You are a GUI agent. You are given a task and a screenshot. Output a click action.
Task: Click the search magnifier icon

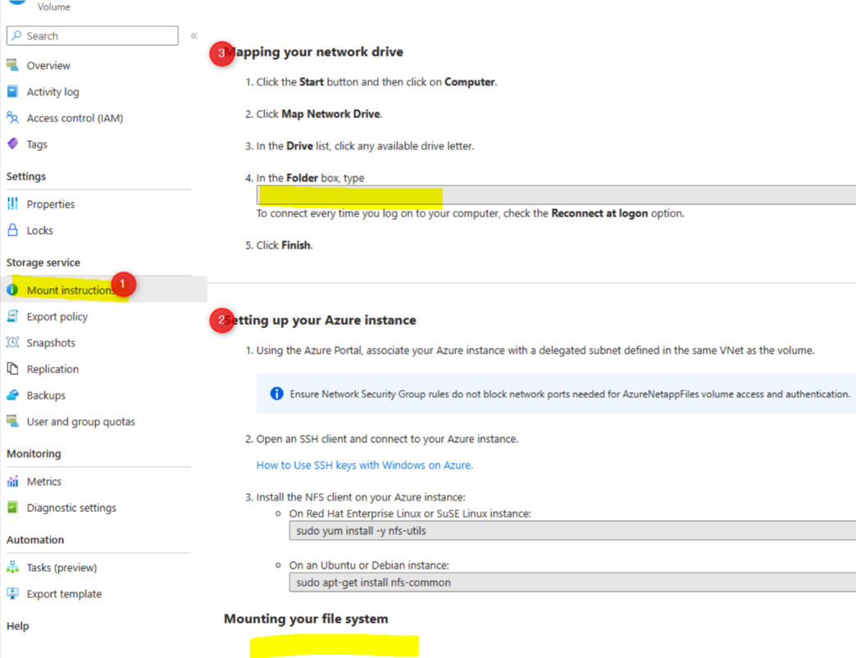tap(17, 35)
